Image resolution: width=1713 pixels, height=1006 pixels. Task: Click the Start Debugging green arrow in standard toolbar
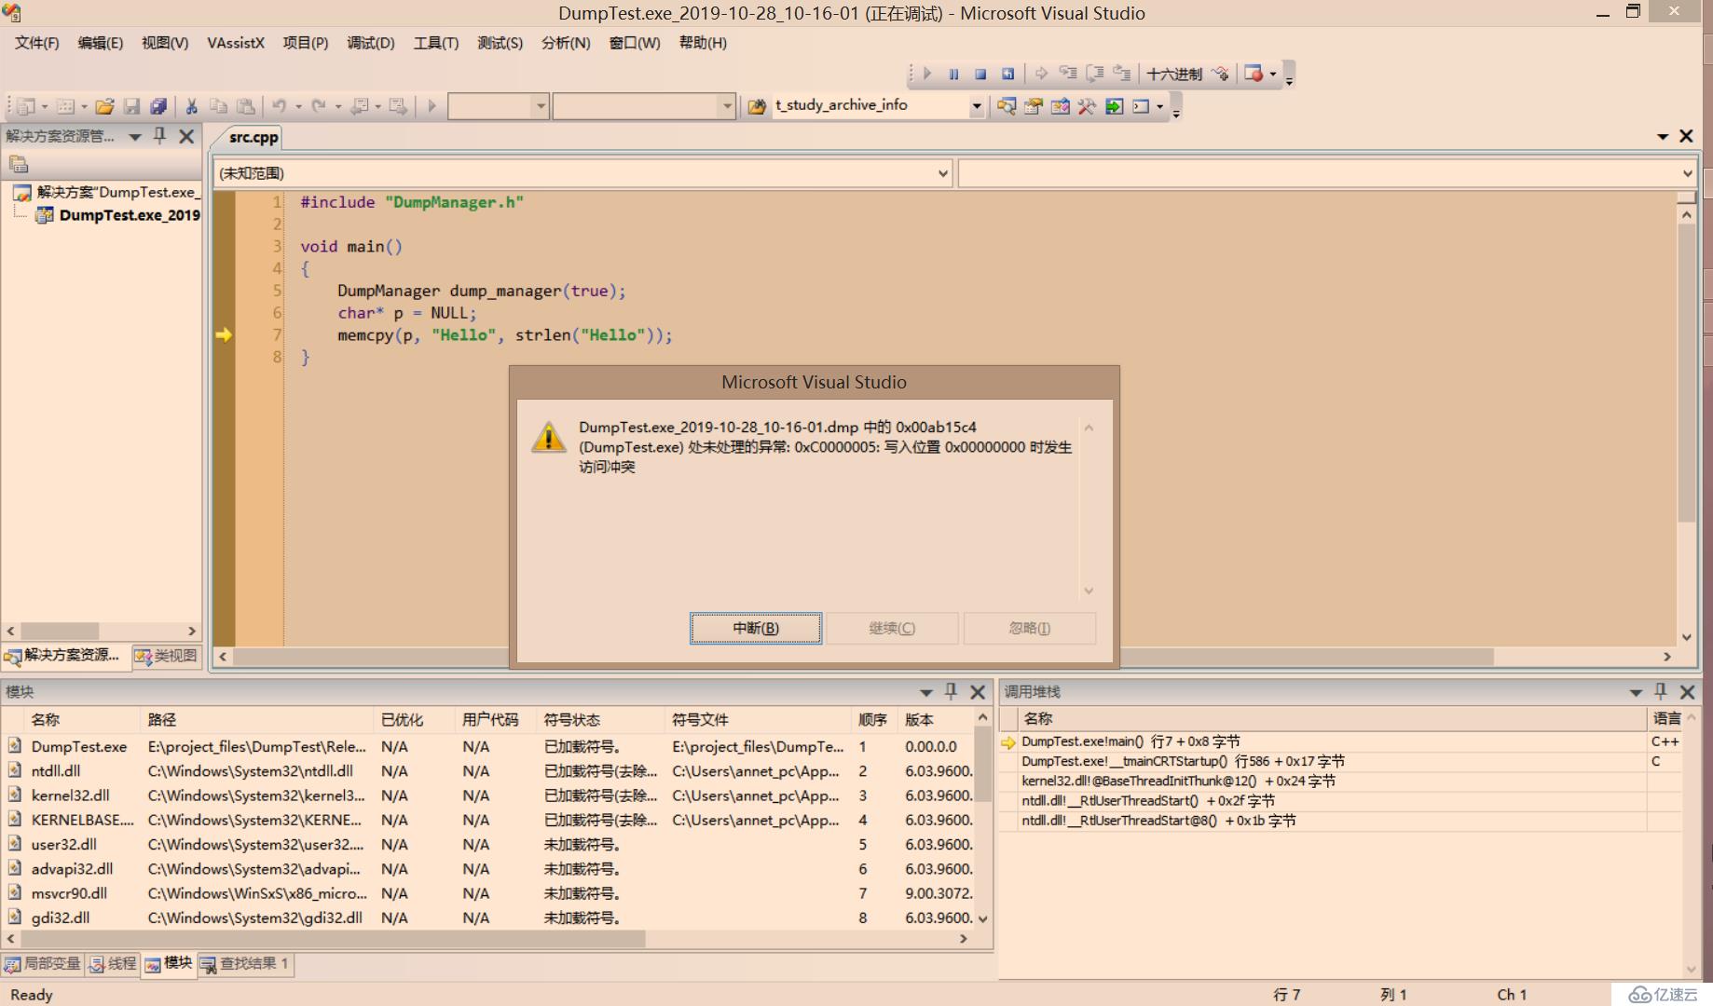pyautogui.click(x=432, y=106)
